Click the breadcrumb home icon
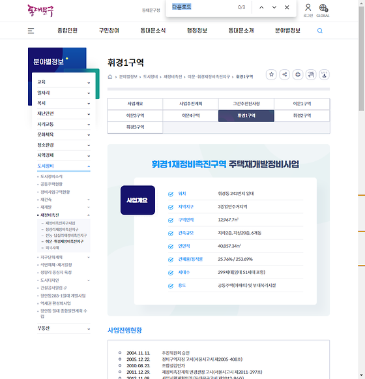365x379 pixels. click(110, 77)
